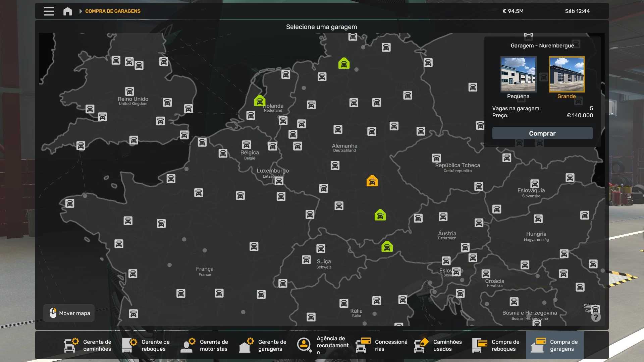
Task: Click garage marker above Bélgica label
Action: click(x=246, y=144)
